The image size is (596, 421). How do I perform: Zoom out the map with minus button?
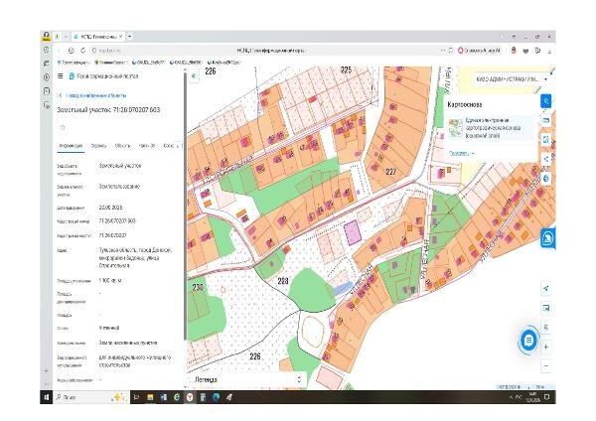(545, 366)
